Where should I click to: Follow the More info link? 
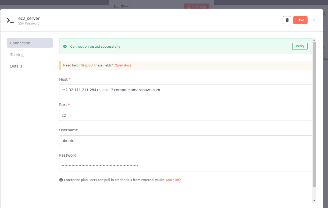pos(174,180)
